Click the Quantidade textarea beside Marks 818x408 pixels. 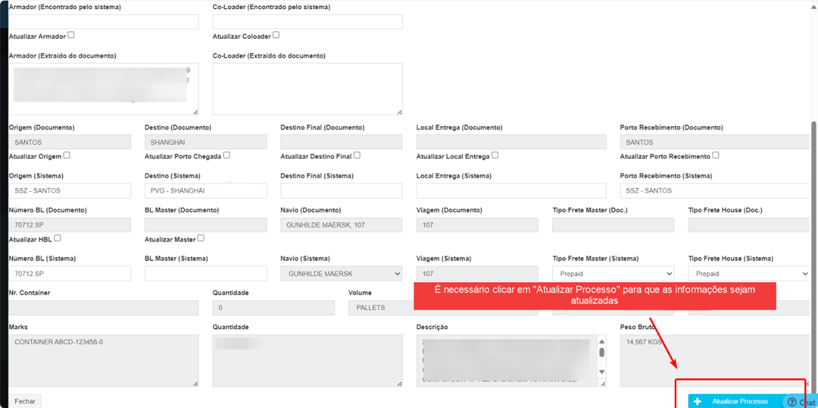tap(307, 361)
